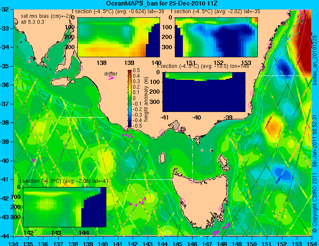Click the 't section (avg: -2.08) lat=-41' heading

64,181
